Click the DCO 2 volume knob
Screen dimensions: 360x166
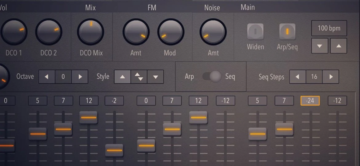click(x=49, y=32)
